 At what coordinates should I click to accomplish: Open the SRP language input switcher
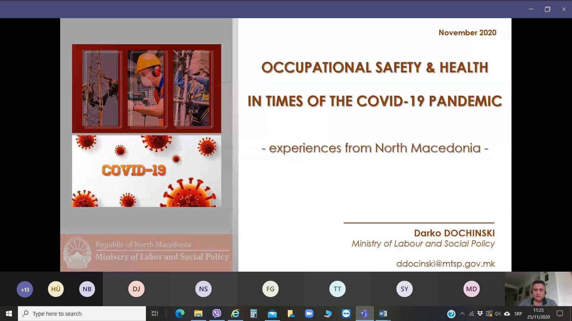pyautogui.click(x=518, y=314)
